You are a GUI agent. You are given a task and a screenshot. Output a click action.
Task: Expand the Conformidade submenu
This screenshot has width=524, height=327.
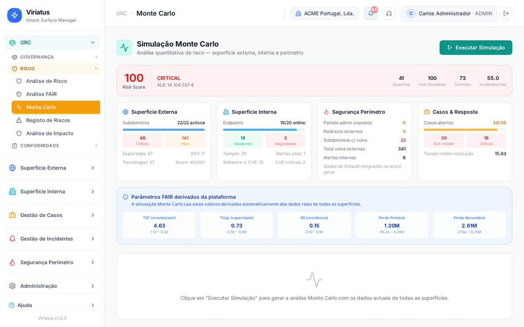tap(97, 146)
